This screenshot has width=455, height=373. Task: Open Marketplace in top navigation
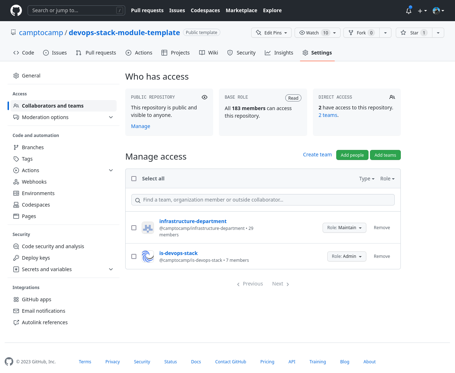[x=241, y=10]
